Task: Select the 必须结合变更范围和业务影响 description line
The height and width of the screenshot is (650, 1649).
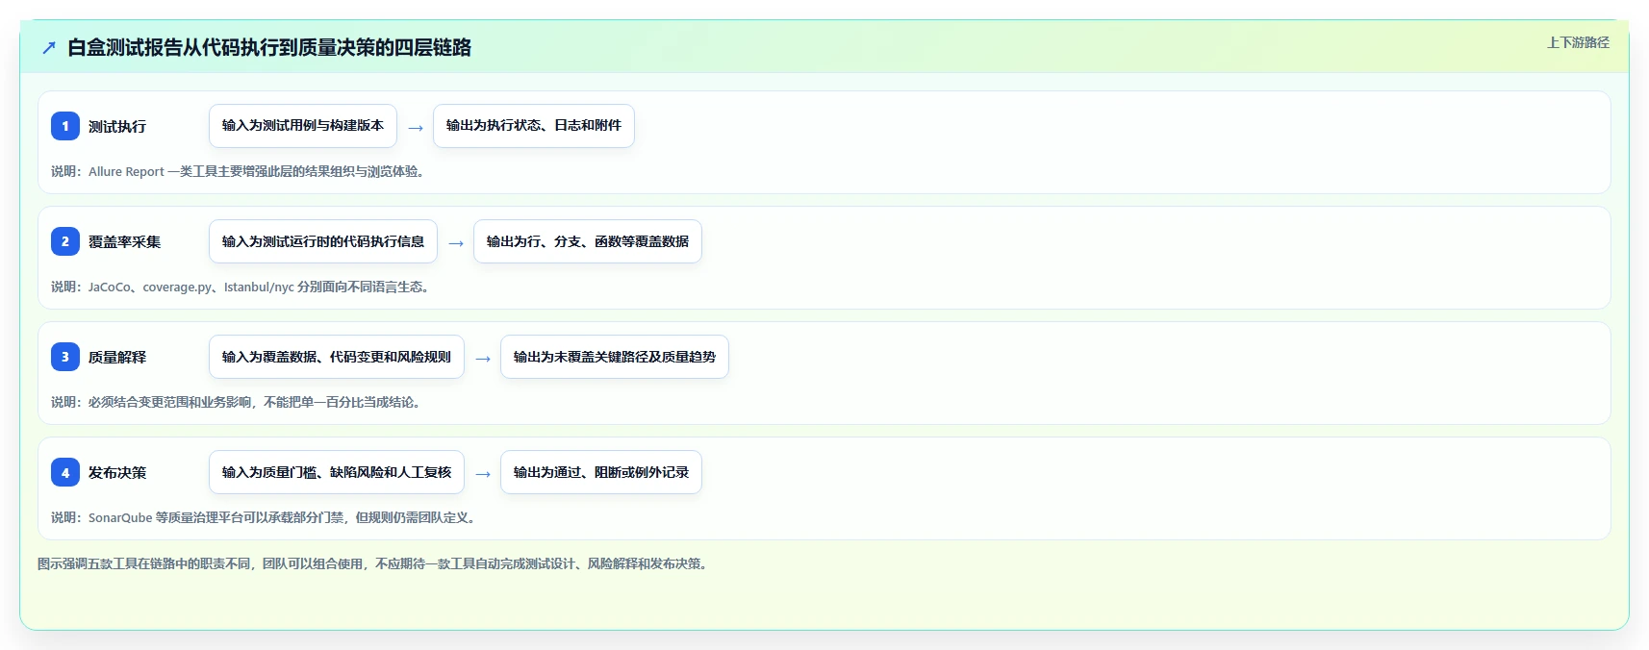Action: pyautogui.click(x=239, y=402)
